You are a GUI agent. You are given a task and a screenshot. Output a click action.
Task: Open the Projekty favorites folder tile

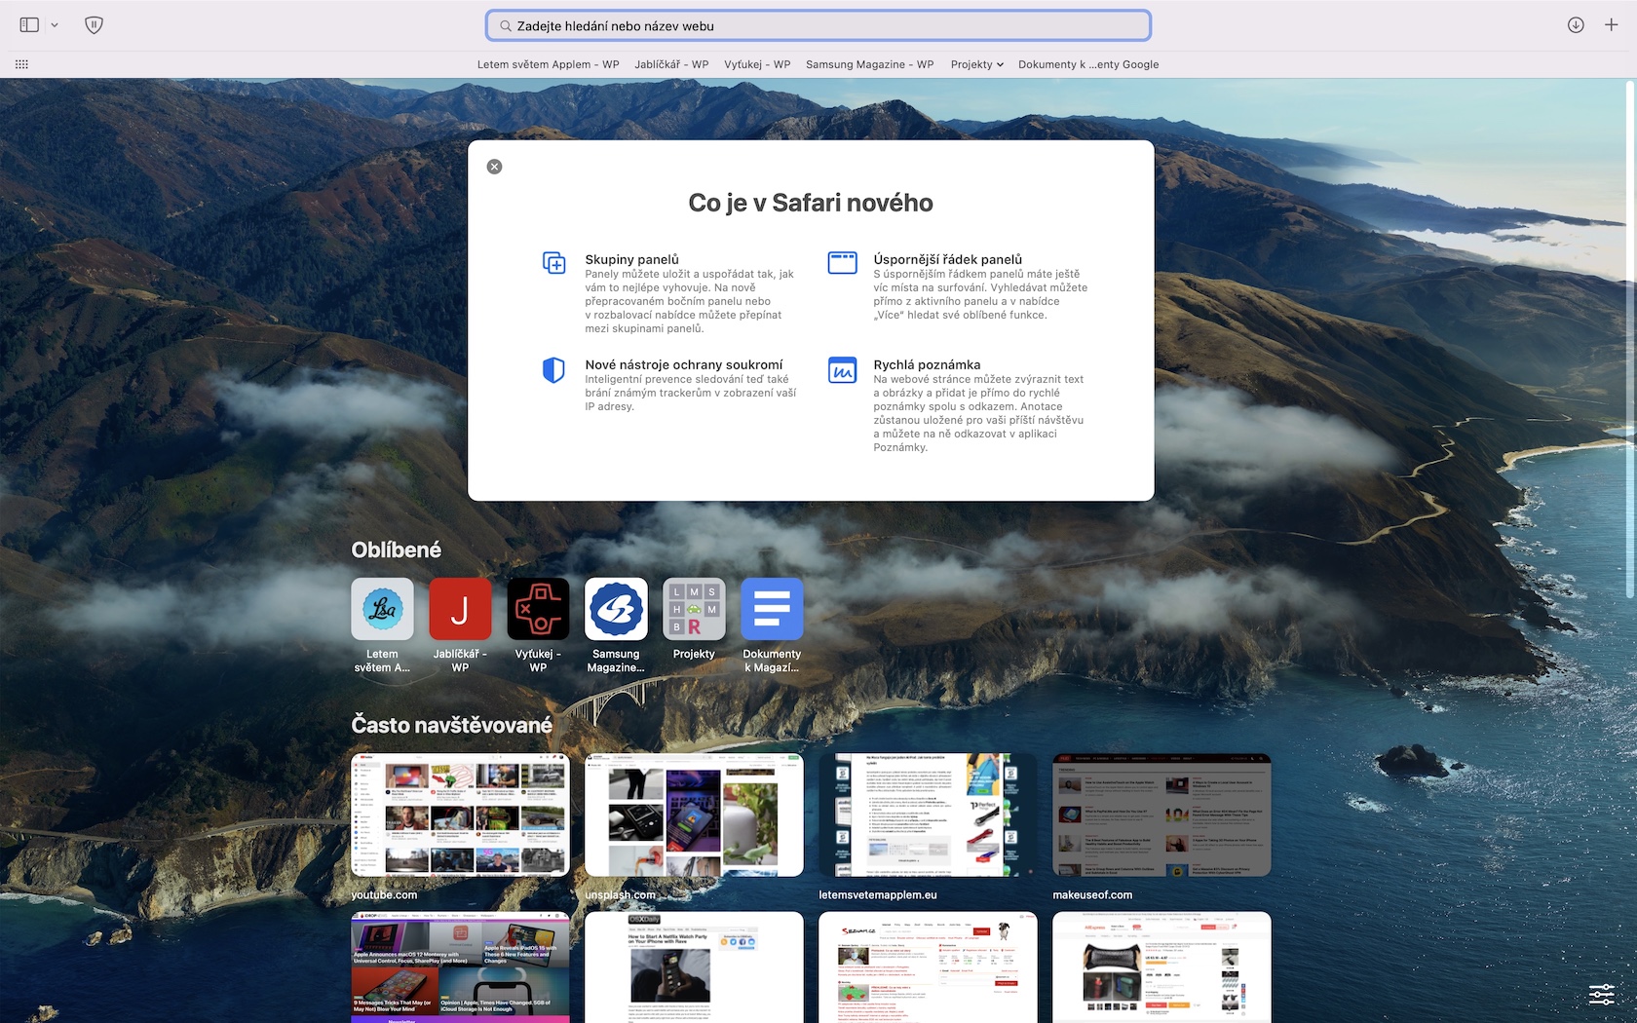(694, 609)
